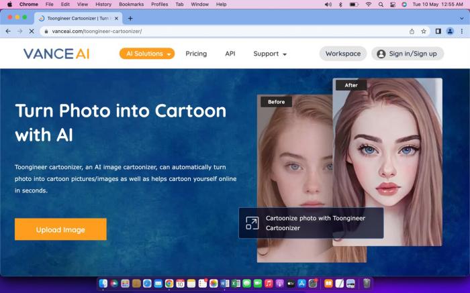Viewport: 470px width, 293px height.
Task: Click the date and time in menu bar
Action: point(438,4)
